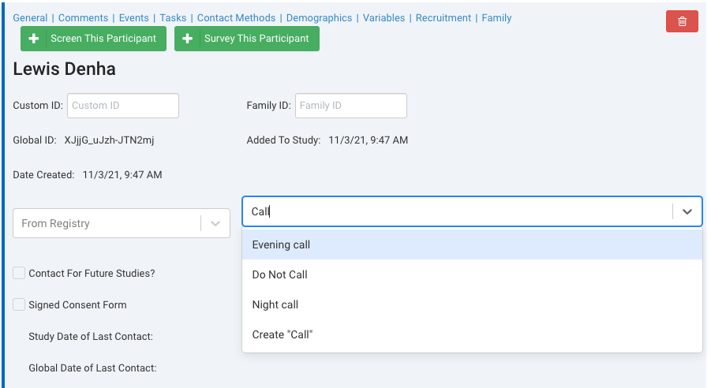Jump to Contact Methods section
Viewport: 711px width, 388px height.
click(x=236, y=17)
